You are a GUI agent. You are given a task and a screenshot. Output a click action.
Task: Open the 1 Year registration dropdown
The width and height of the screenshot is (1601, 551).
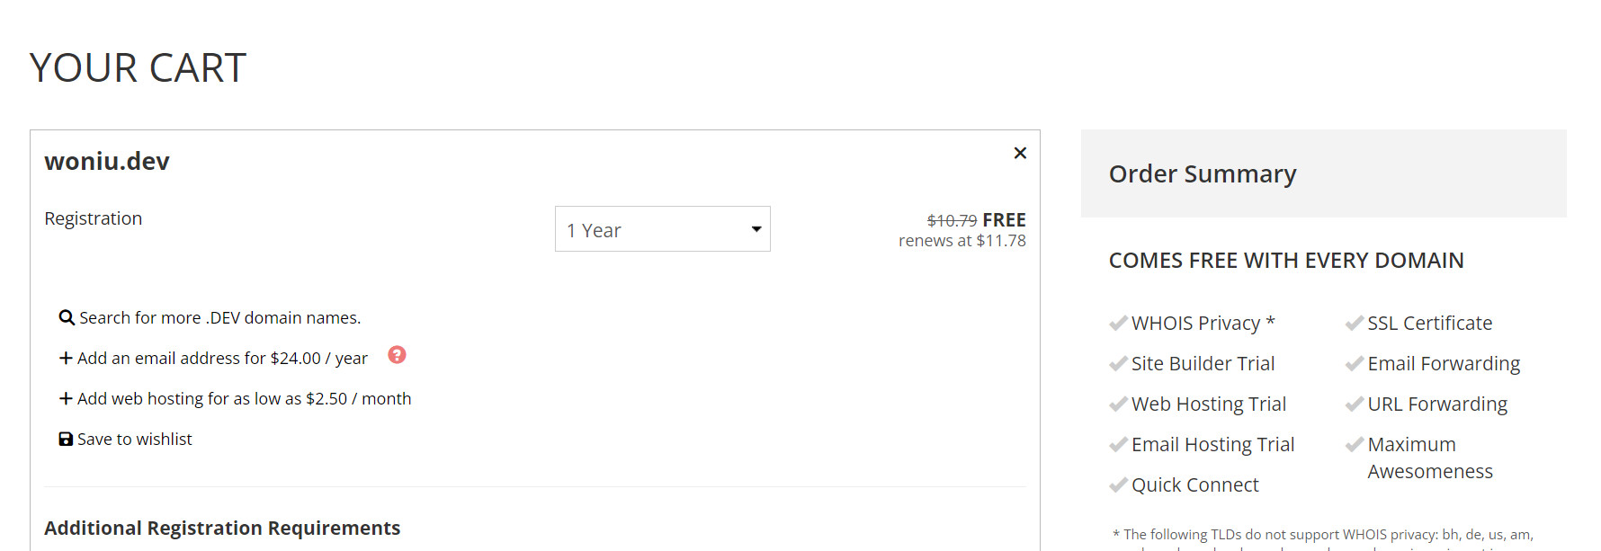tap(662, 229)
